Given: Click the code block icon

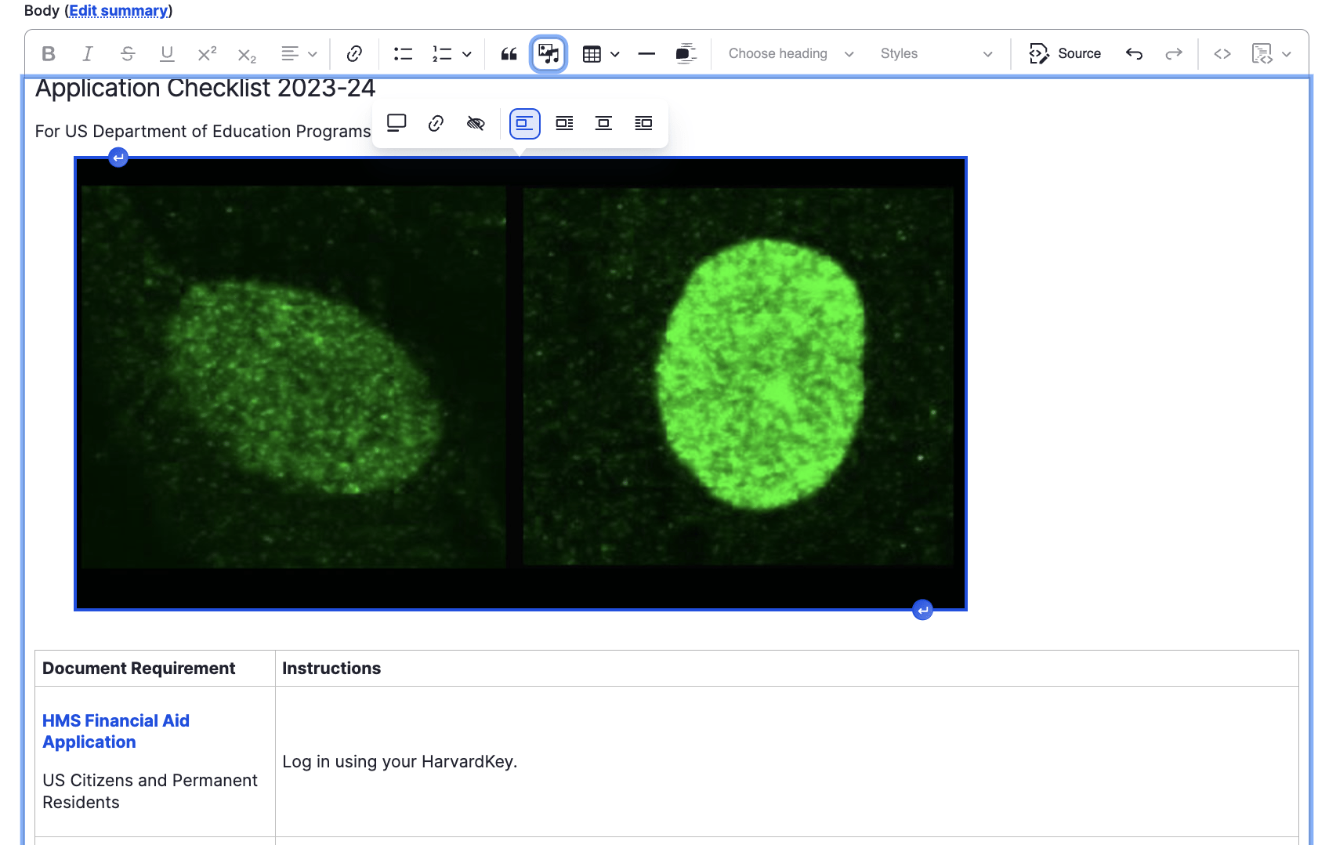Looking at the screenshot, I should click(1262, 53).
